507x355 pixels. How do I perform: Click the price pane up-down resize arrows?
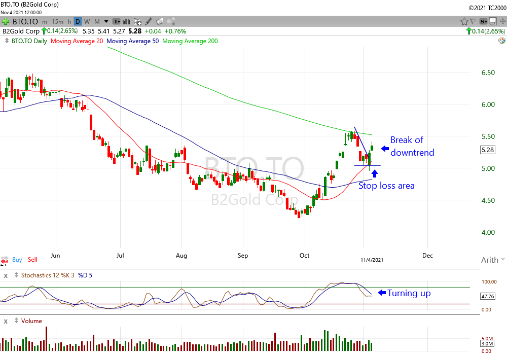(x=7, y=41)
